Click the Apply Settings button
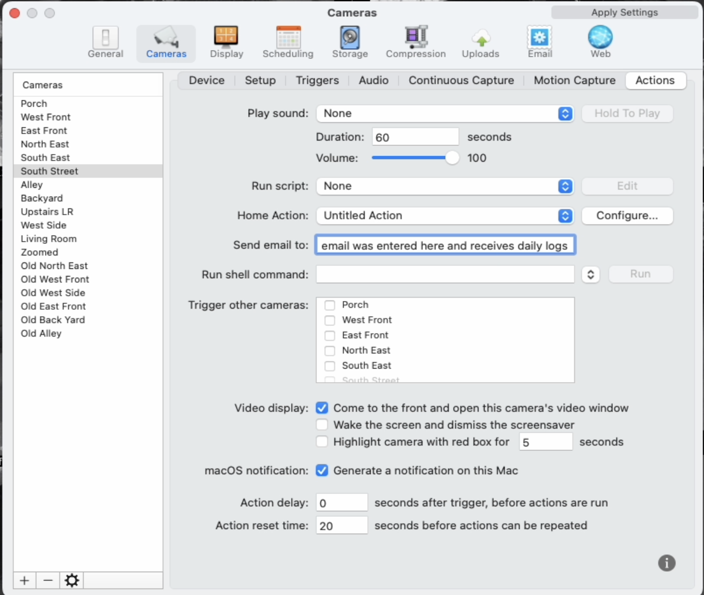This screenshot has height=595, width=704. [x=625, y=12]
